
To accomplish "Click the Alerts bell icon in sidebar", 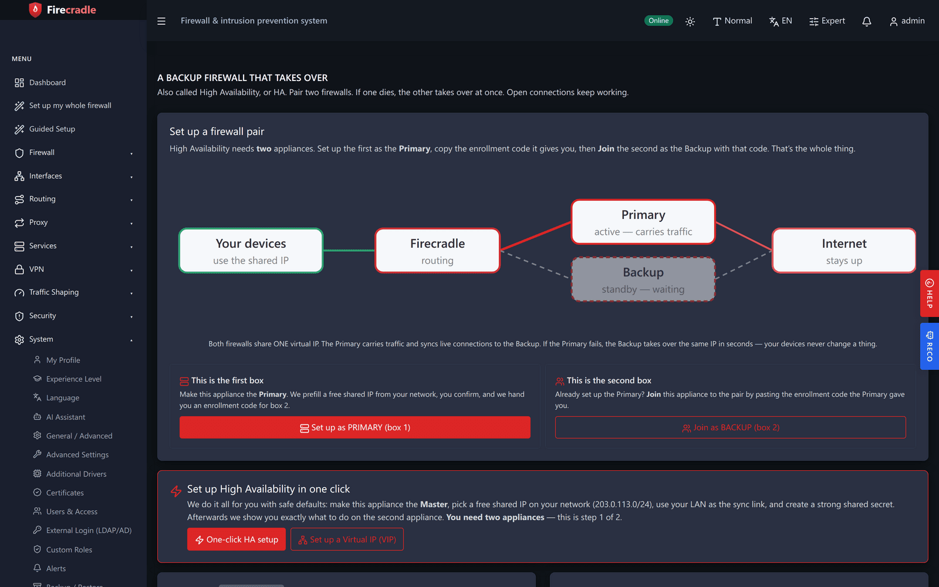I will (37, 568).
